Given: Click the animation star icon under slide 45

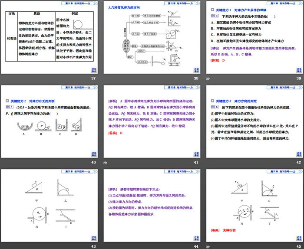Looking at the screenshot, I should coord(208,246).
